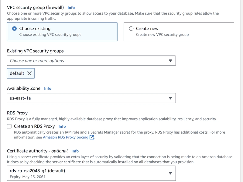This screenshot has width=243, height=182.
Task: Open Info link next to Availability Zone
Action: point(48,89)
